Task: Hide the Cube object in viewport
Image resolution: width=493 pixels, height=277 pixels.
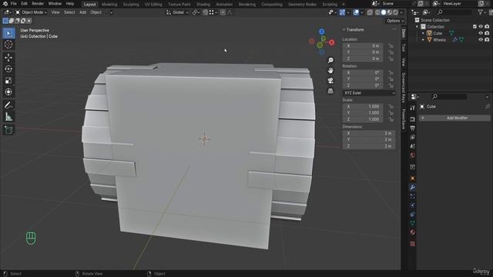Action: tap(481, 33)
